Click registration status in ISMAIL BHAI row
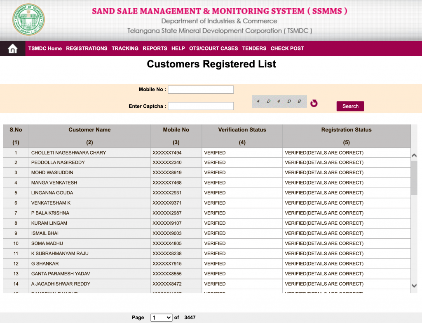 pyautogui.click(x=324, y=233)
